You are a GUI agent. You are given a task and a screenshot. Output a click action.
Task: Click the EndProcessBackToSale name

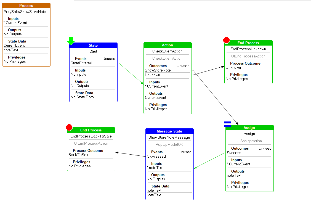[x=91, y=136]
